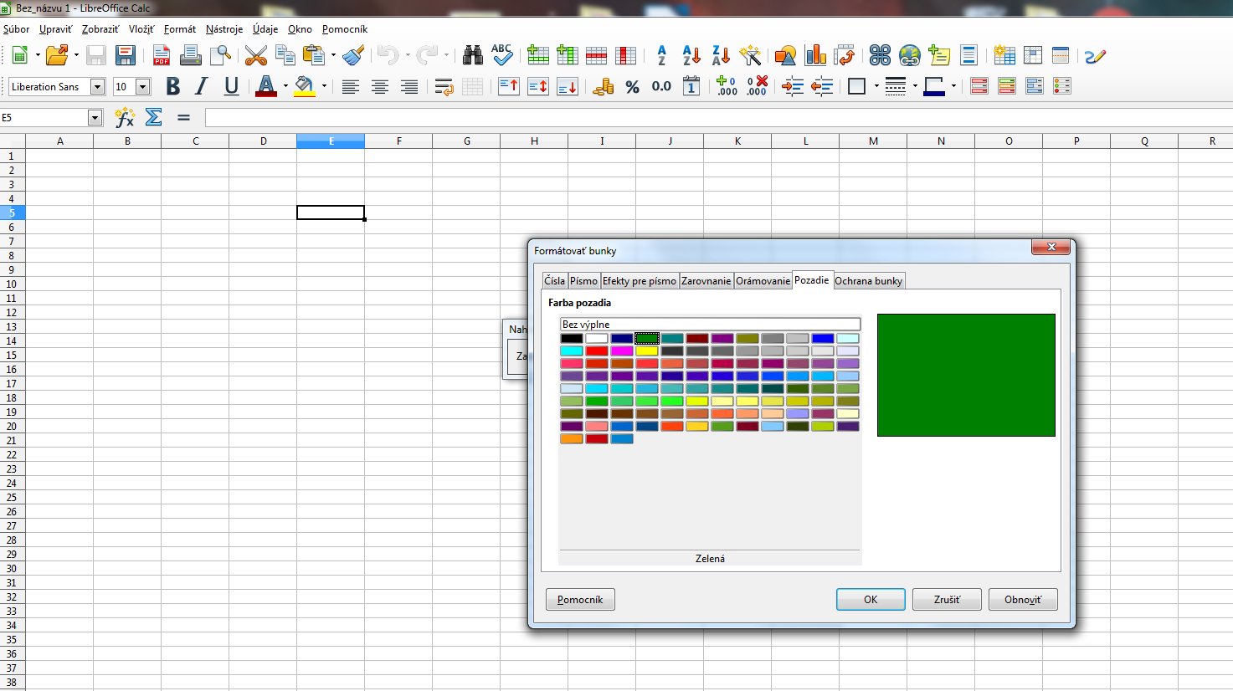The height and width of the screenshot is (691, 1233).
Task: Select column E header
Action: click(331, 141)
